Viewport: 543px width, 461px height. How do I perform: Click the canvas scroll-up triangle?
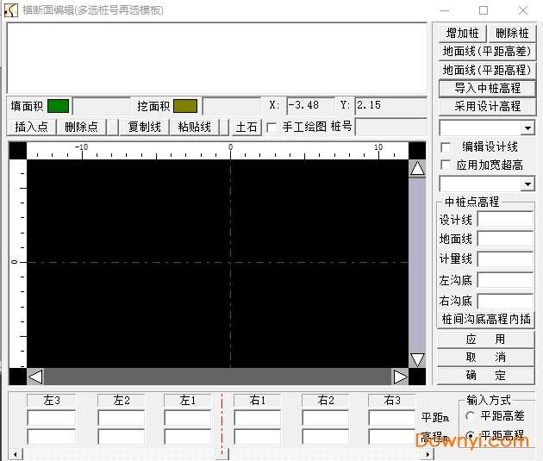pyautogui.click(x=417, y=169)
